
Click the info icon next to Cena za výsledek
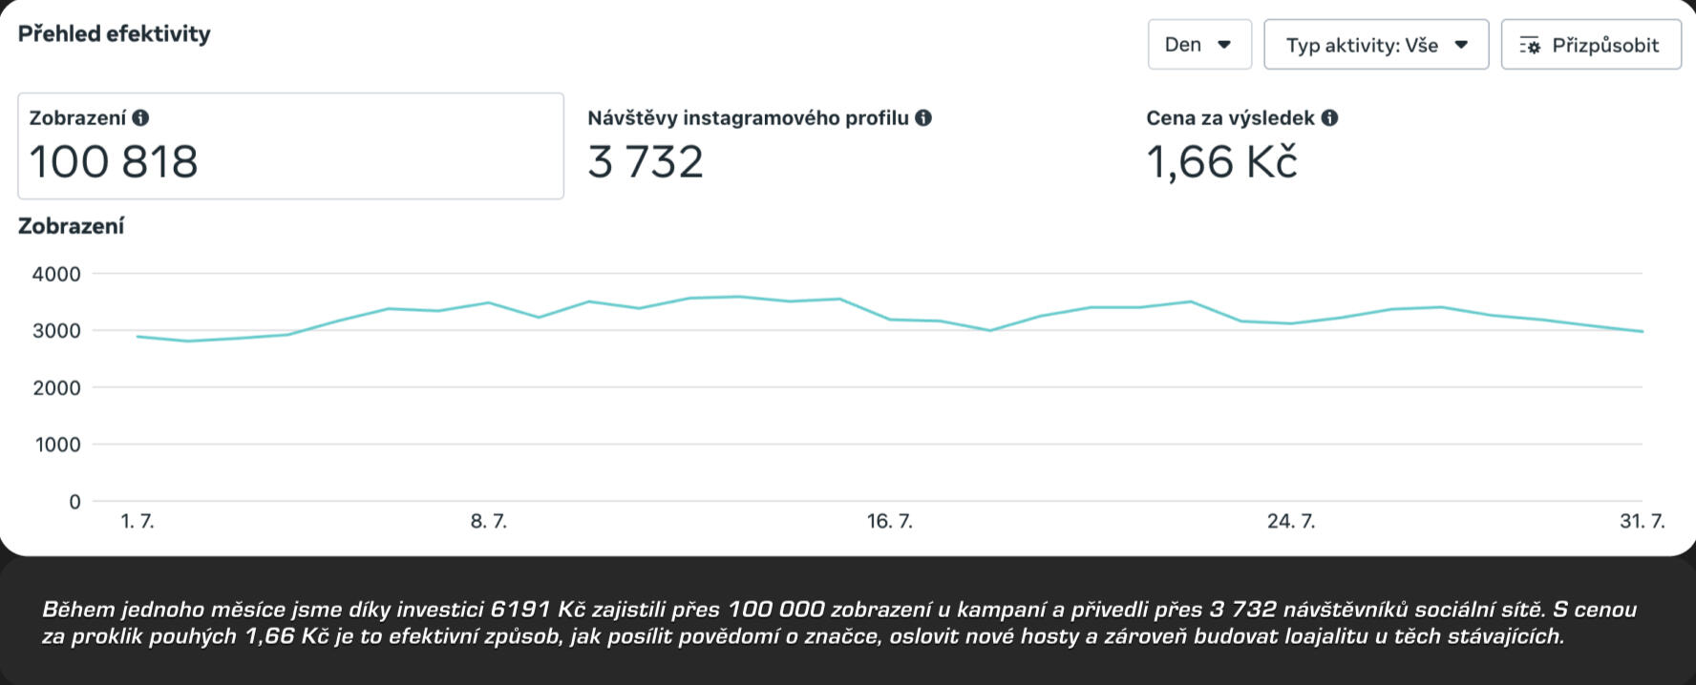(x=1329, y=118)
